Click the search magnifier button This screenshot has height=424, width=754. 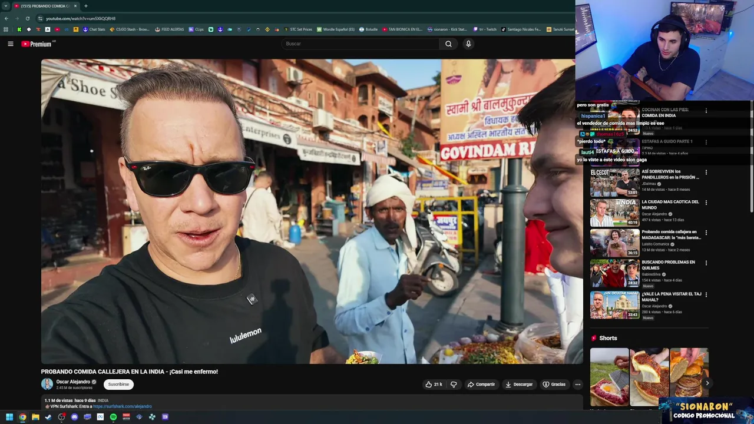(x=448, y=44)
